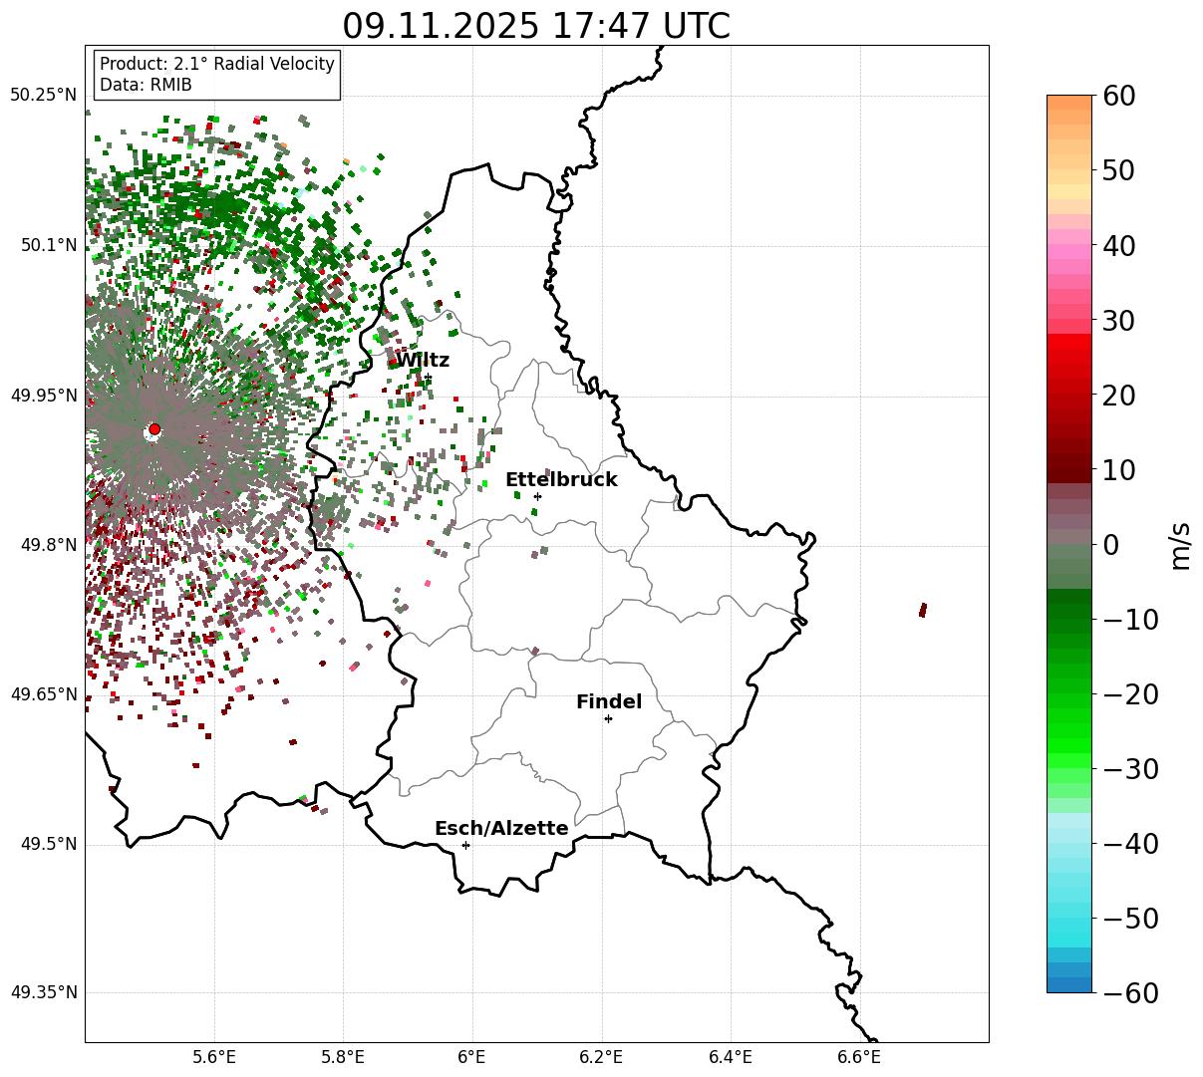Click the 6.2°E longitude tick label
The image size is (1203, 1077).
tap(601, 1056)
